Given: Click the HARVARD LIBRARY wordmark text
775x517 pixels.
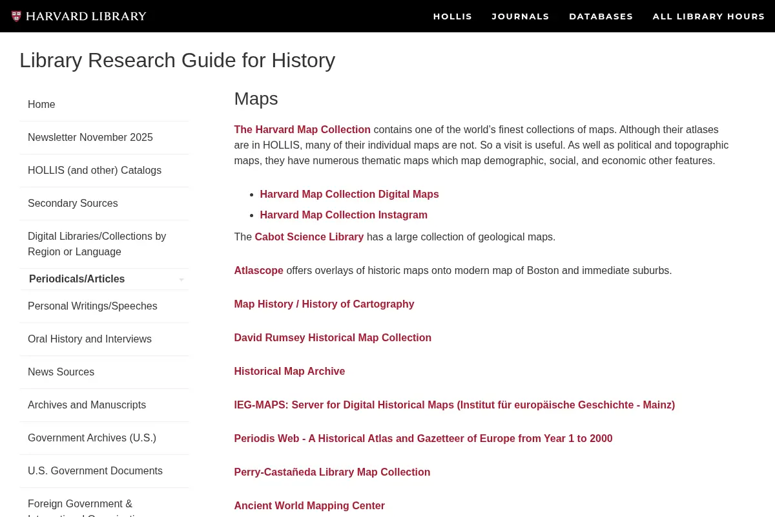Looking at the screenshot, I should (x=86, y=16).
